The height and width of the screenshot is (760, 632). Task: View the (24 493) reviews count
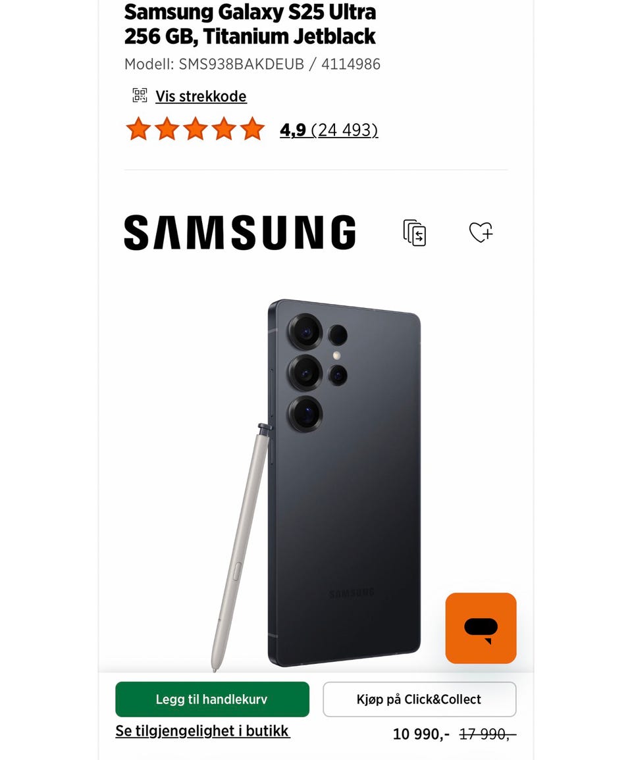[x=344, y=130]
